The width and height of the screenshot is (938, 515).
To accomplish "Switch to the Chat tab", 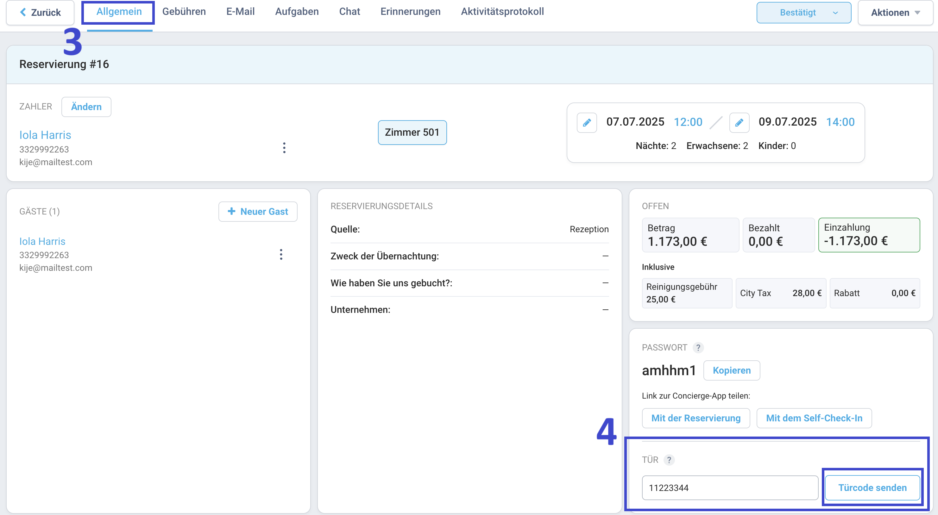I will click(x=349, y=12).
